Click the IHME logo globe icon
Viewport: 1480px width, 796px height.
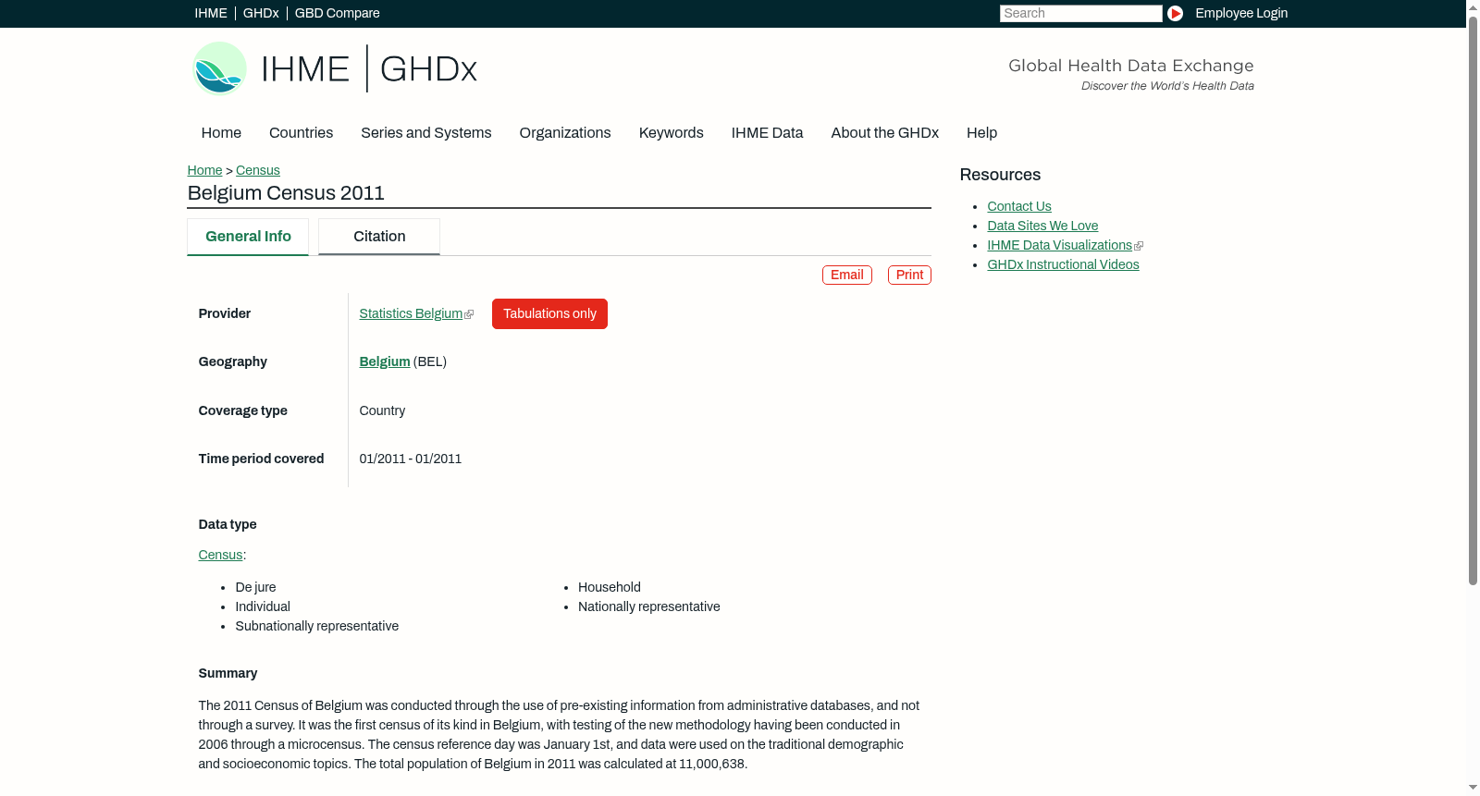pyautogui.click(x=219, y=68)
